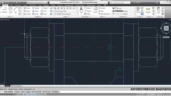The height and width of the screenshot is (96, 171).
Task: Expand the Annotation panel flyout
Action: click(x=86, y=17)
